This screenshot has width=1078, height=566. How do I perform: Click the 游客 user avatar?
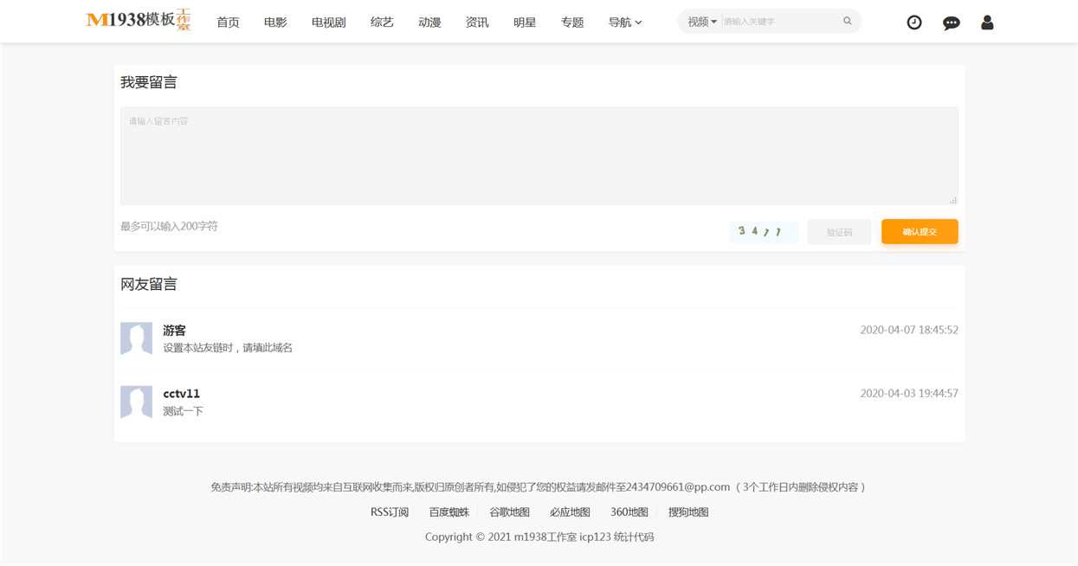tap(136, 338)
